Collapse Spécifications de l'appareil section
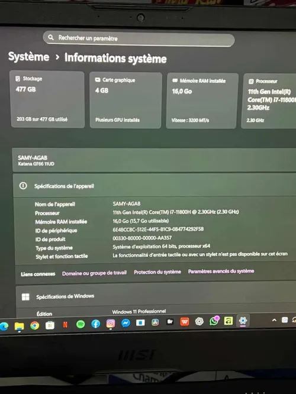This screenshot has width=296, height=394. [155, 186]
